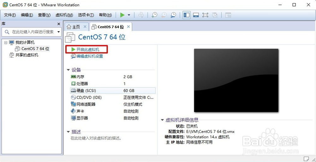Select the 网络适配器 device row
Viewport: 316px width, 162px height.
(113, 104)
